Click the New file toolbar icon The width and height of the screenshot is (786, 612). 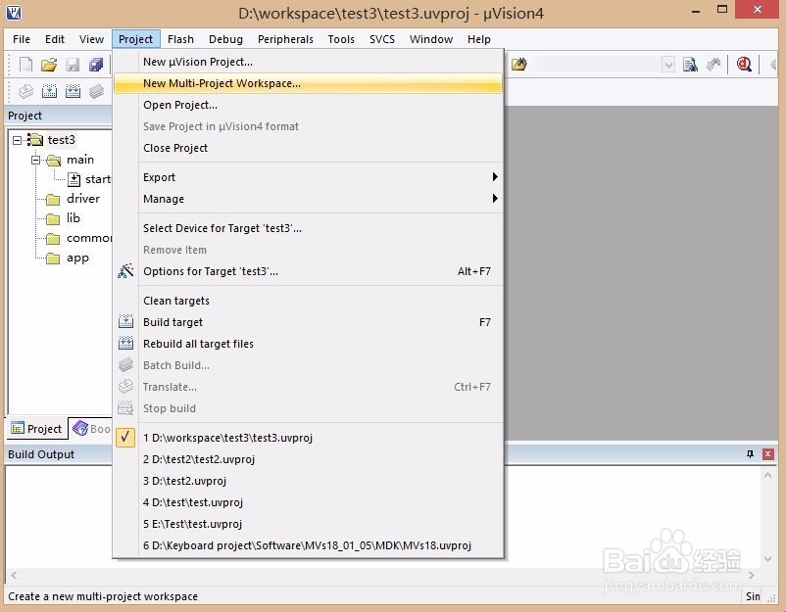click(x=25, y=64)
